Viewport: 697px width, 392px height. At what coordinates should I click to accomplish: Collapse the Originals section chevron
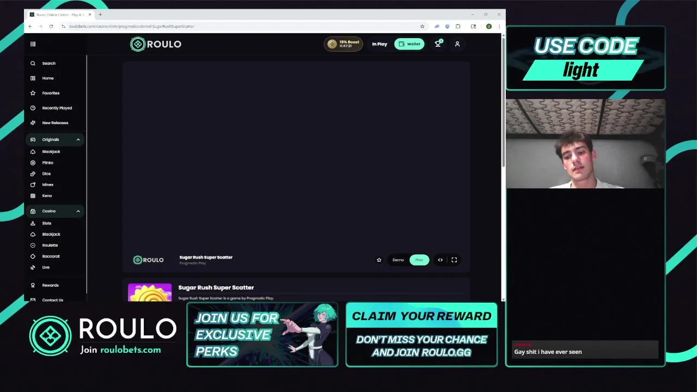coord(78,139)
